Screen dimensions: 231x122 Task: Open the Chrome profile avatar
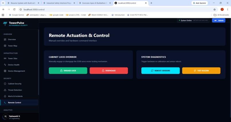[x=222, y=9]
